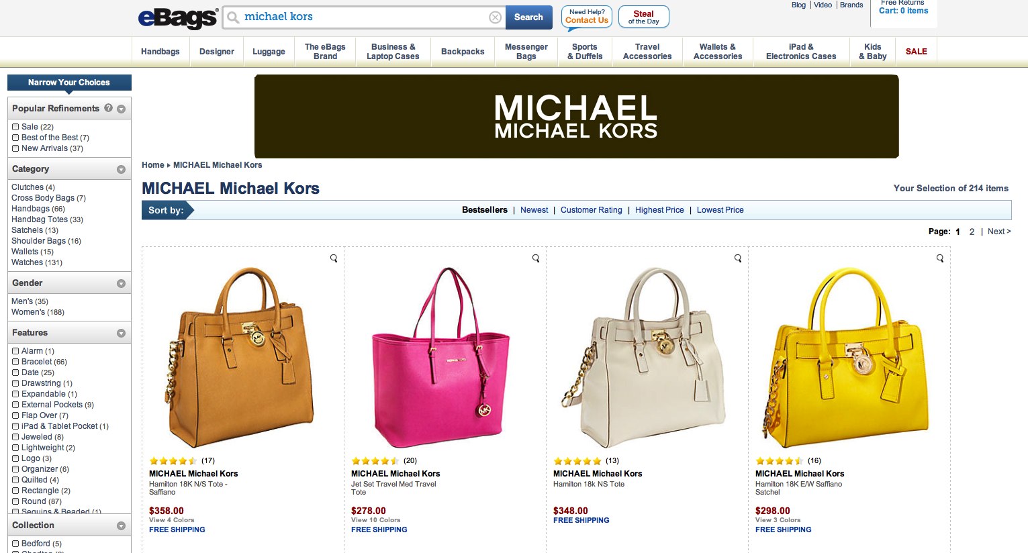The width and height of the screenshot is (1028, 553).
Task: Collapse the Gender filter section
Action: click(x=121, y=283)
